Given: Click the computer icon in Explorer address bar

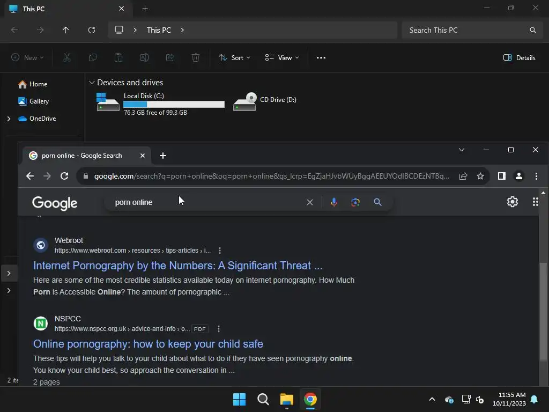Looking at the screenshot, I should tap(119, 30).
